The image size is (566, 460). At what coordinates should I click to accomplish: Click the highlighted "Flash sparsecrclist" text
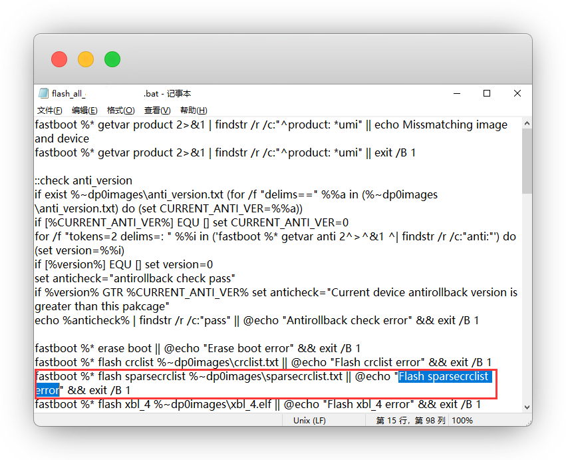(444, 377)
